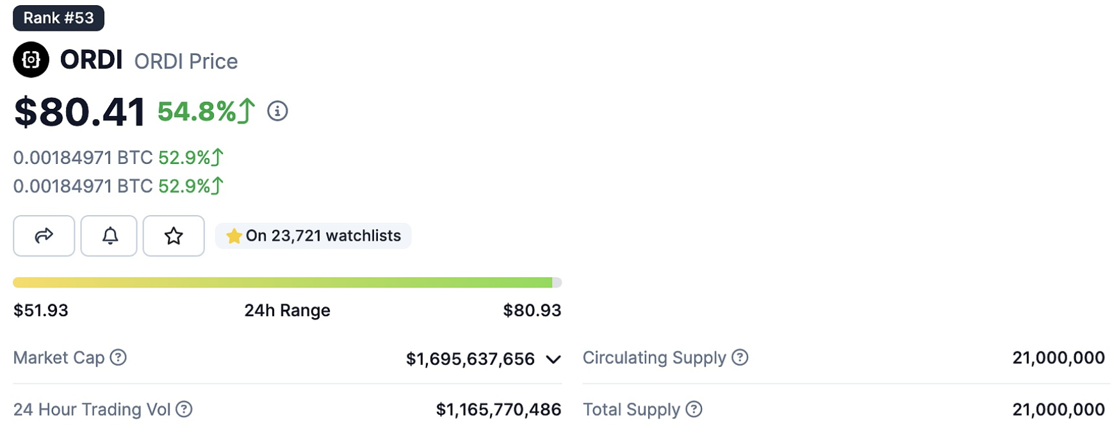Click the Rank #53 badge
Viewport: 1117px width, 429px height.
[58, 18]
